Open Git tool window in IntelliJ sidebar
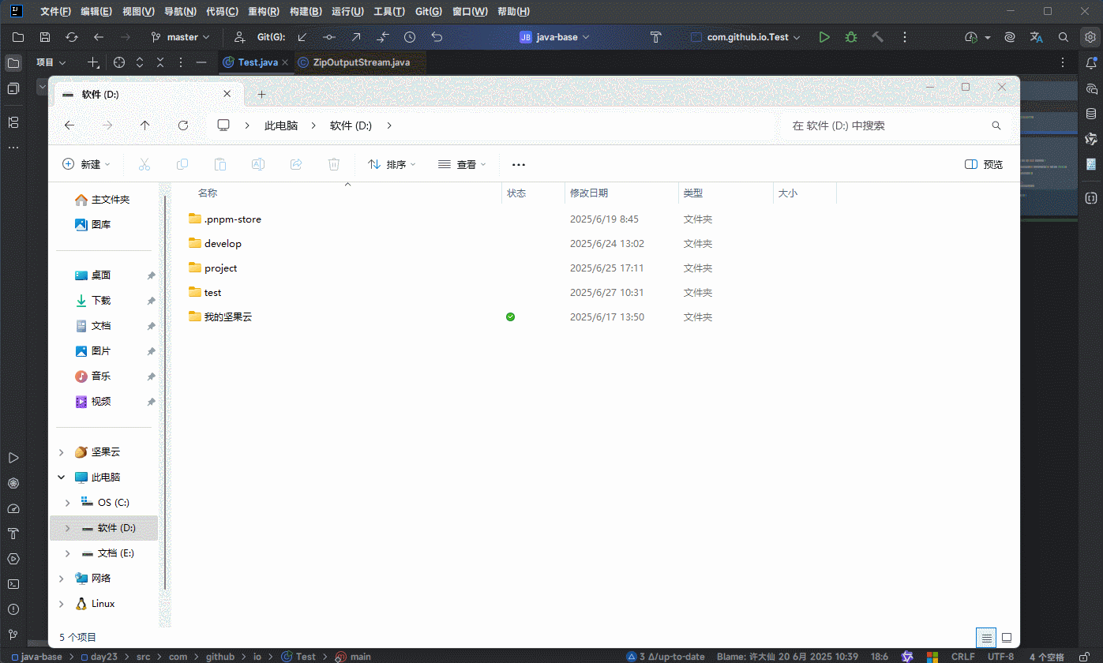Screen dimensions: 1103x663 coord(13,635)
